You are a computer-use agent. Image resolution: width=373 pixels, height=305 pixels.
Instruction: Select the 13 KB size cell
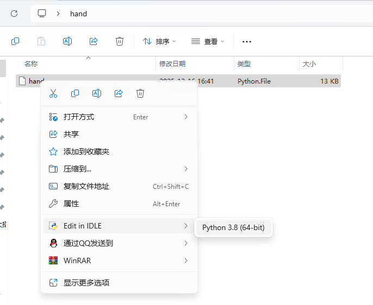click(330, 81)
